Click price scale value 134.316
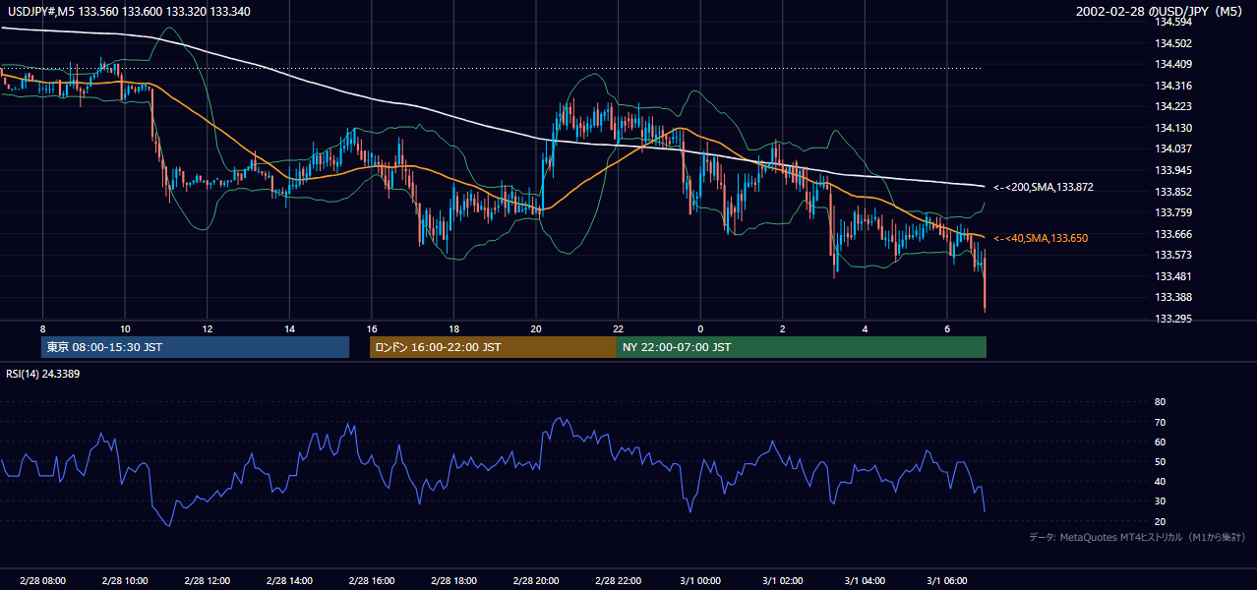The image size is (1257, 590). (1172, 86)
